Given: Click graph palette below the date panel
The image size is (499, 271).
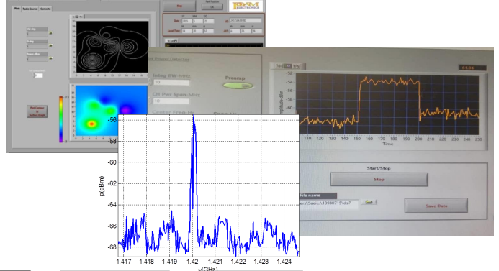Looking at the screenshot, I should click(x=172, y=41).
